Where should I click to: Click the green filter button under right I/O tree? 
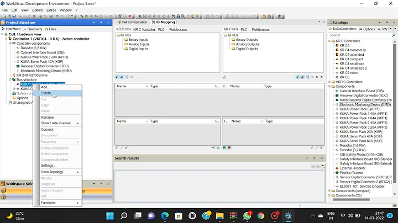point(297,77)
